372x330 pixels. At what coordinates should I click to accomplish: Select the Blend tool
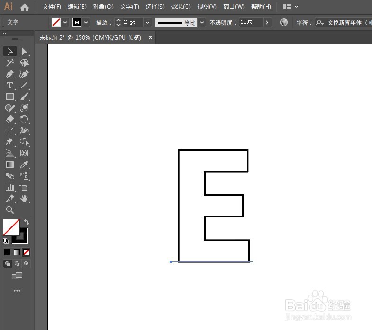(10, 176)
